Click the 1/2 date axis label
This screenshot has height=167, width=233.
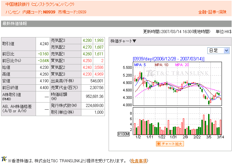pyautogui.click(x=138, y=137)
